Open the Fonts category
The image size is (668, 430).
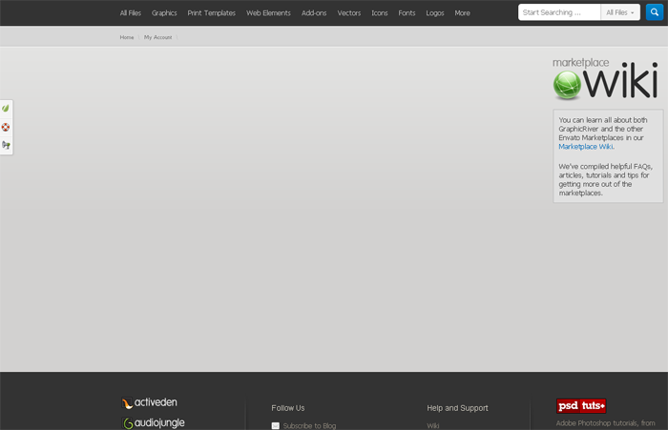pyautogui.click(x=407, y=13)
